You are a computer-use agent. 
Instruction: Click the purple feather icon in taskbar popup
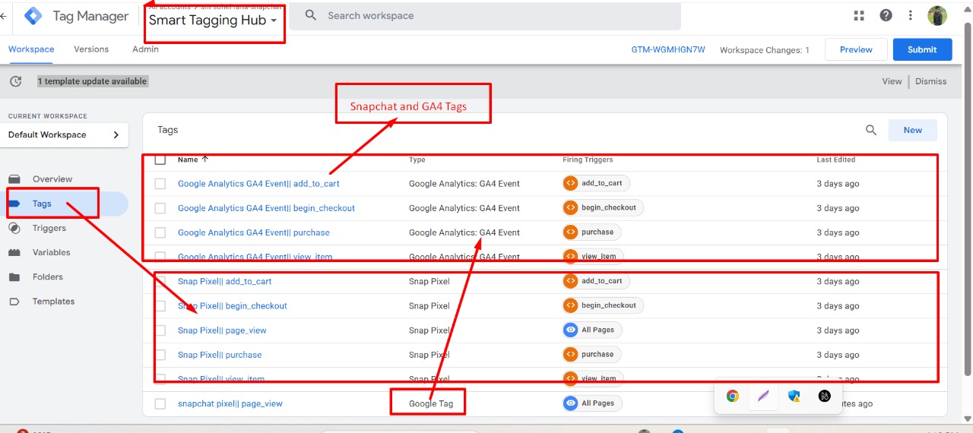click(763, 396)
